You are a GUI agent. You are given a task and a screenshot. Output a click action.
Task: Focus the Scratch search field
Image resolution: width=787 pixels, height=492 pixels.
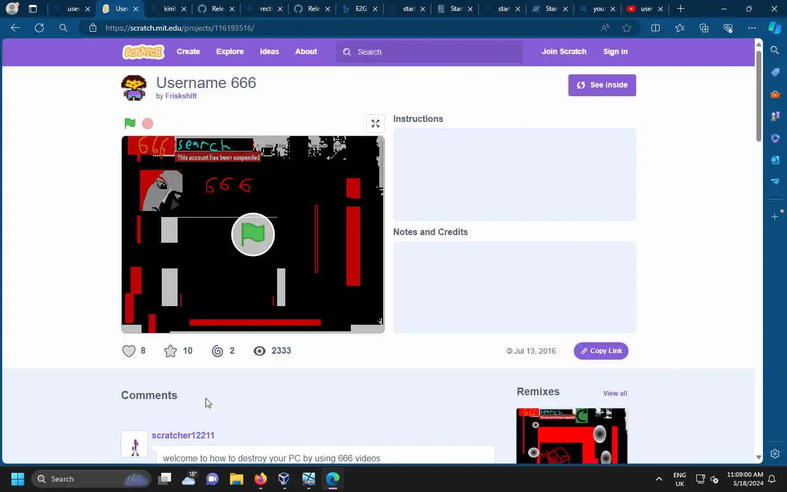[430, 52]
